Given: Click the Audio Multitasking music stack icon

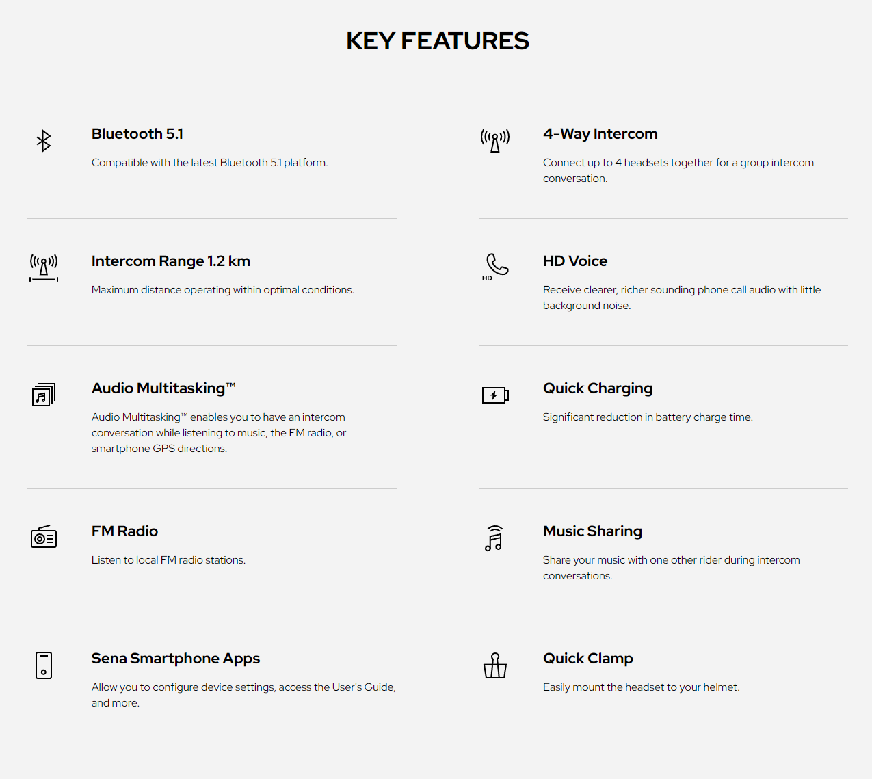Looking at the screenshot, I should pyautogui.click(x=44, y=395).
